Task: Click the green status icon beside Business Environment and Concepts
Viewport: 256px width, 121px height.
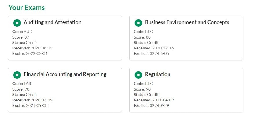Action: [x=138, y=23]
